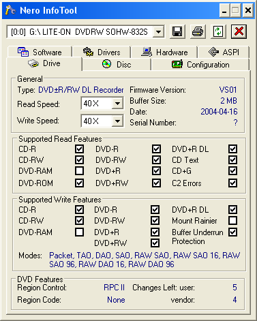Click the date value 2004-04-16
Image resolution: width=257 pixels, height=321 pixels.
(219, 112)
